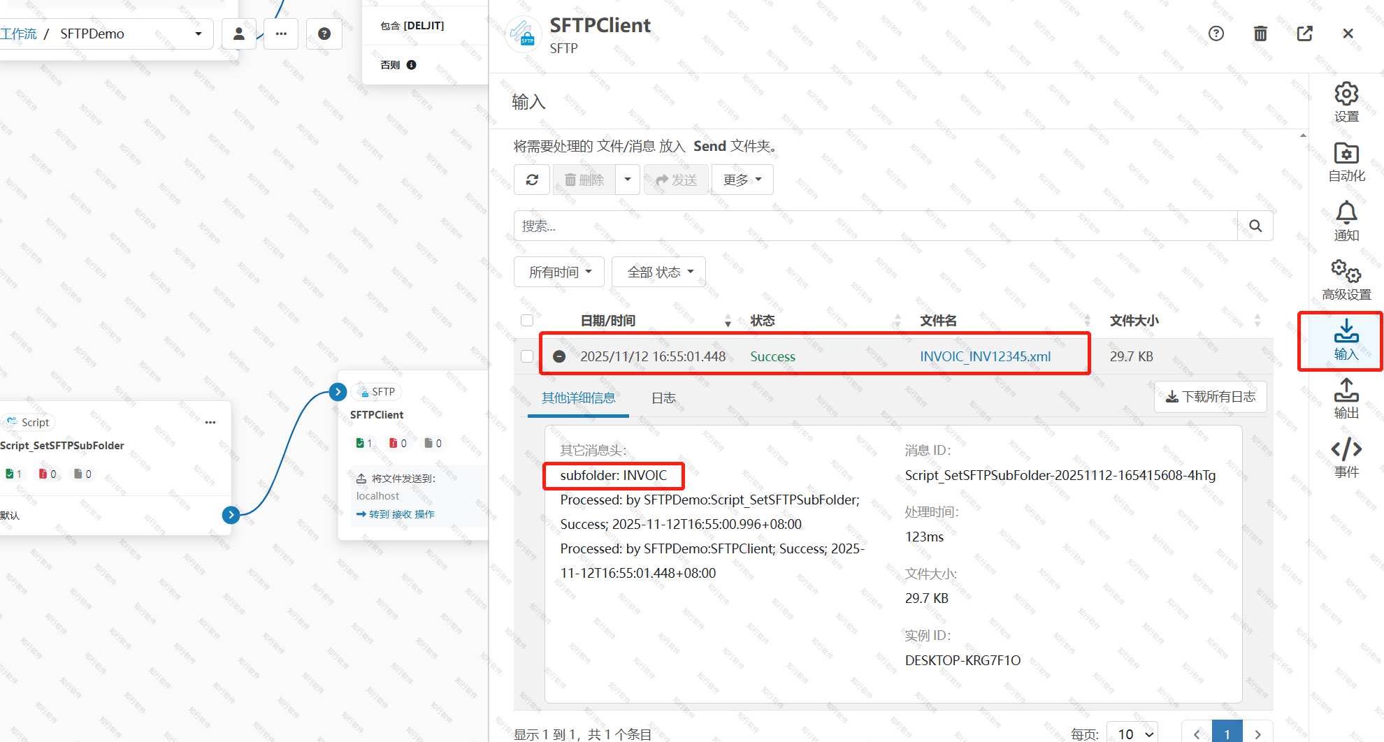Click the 29.7 KB file size cell
The height and width of the screenshot is (742, 1384).
pyautogui.click(x=1131, y=356)
